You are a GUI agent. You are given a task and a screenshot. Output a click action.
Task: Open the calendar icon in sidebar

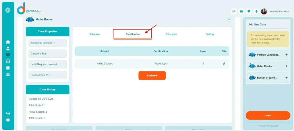[8, 68]
